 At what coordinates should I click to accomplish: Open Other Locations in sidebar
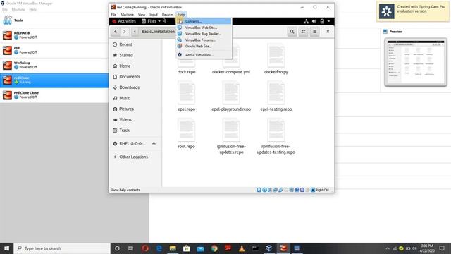[x=135, y=157]
